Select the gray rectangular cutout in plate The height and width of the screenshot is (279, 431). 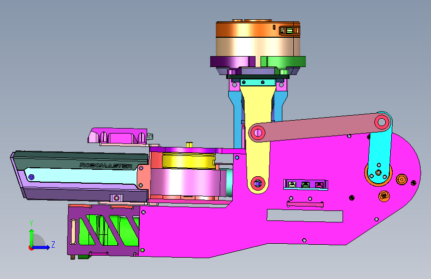tap(305, 215)
